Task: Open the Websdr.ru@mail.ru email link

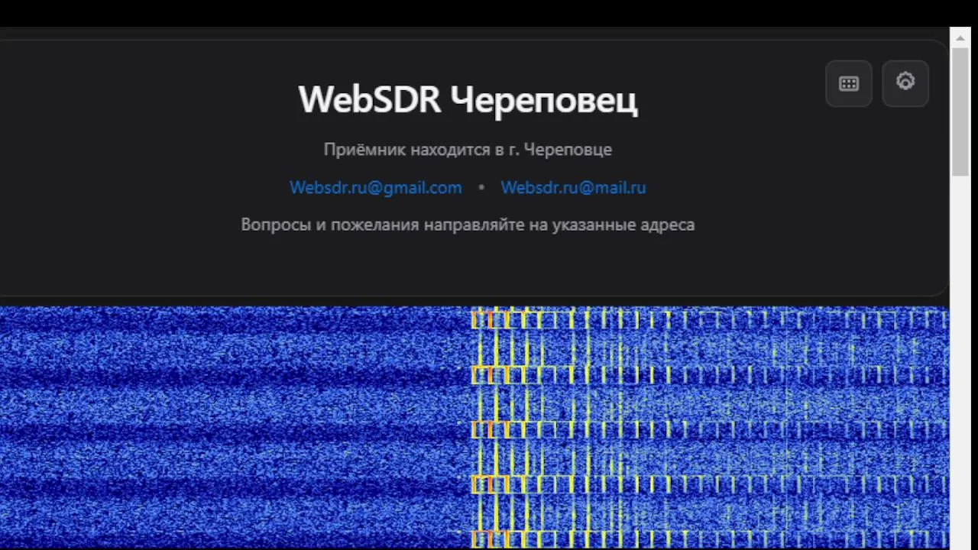Action: (573, 187)
